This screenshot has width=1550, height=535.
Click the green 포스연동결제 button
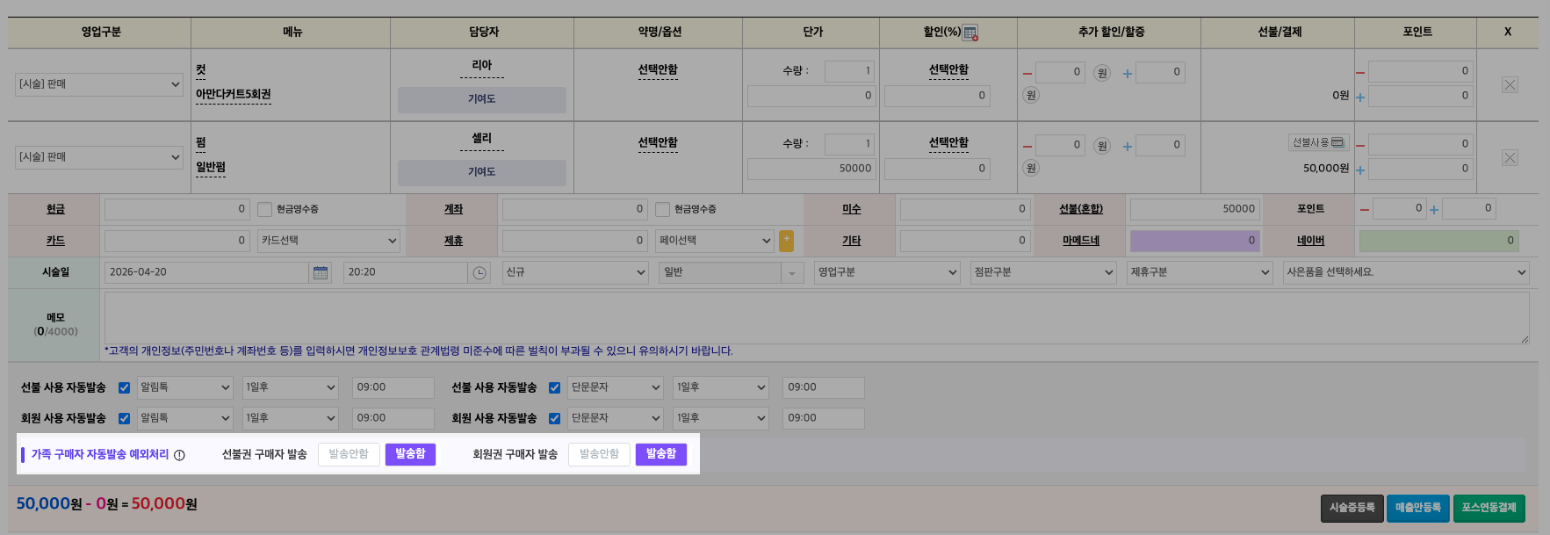coord(1489,508)
